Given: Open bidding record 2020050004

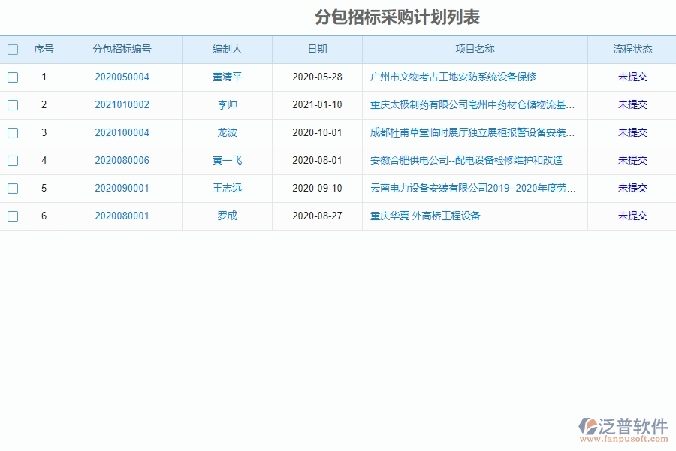Looking at the screenshot, I should click(x=122, y=77).
